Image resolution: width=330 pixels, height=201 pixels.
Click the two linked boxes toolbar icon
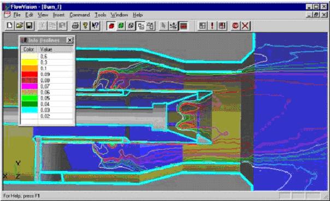[140, 26]
